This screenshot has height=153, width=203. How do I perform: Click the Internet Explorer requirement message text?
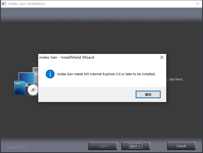pos(106,74)
